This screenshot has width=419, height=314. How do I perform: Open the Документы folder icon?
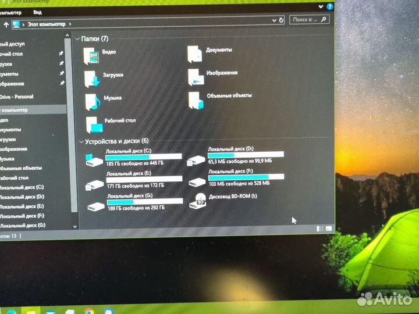[195, 53]
